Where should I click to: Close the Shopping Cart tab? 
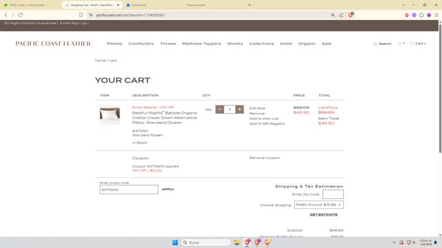click(x=118, y=5)
